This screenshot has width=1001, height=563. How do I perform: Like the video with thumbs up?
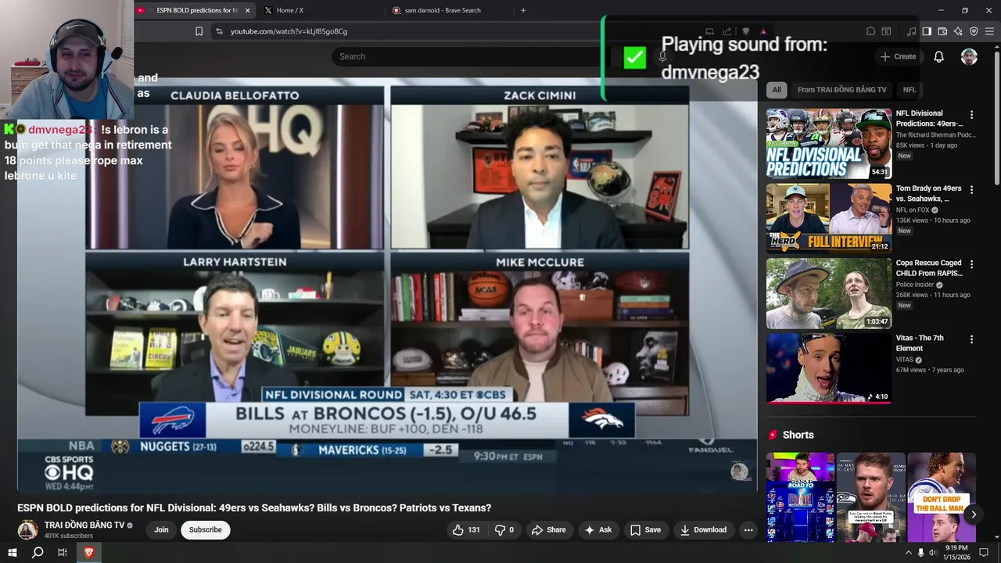(x=466, y=529)
